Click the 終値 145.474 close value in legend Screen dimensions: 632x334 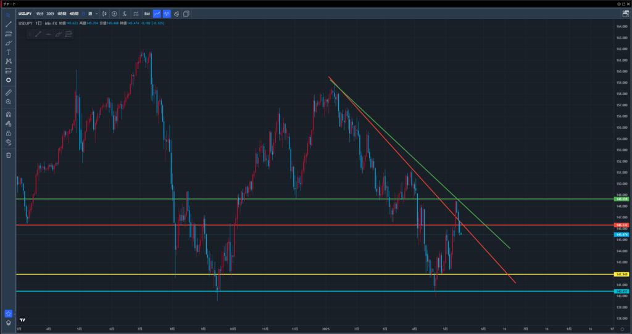pos(130,23)
